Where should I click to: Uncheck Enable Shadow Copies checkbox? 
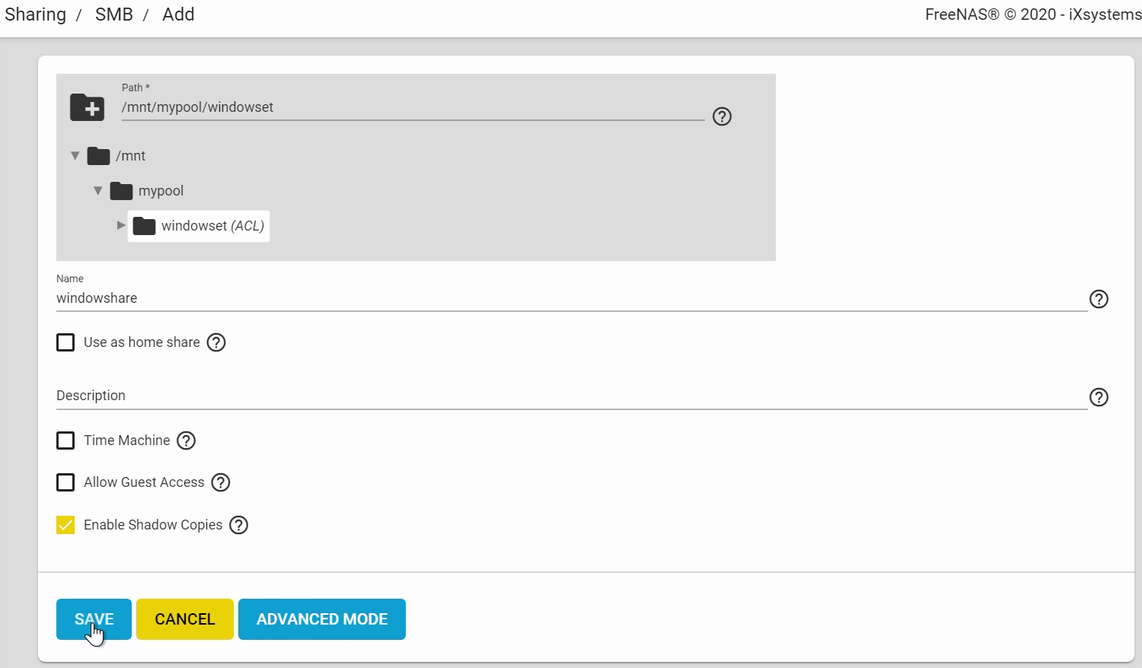(x=65, y=525)
